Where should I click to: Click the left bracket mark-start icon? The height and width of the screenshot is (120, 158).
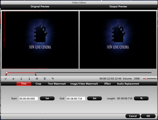click(x=21, y=79)
